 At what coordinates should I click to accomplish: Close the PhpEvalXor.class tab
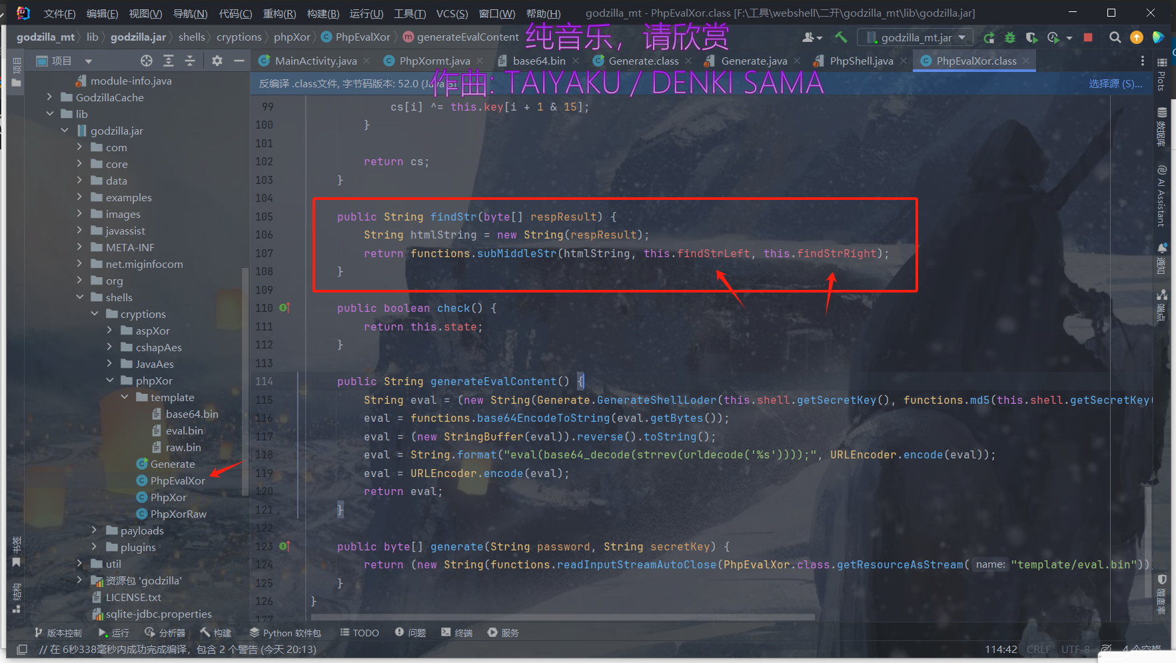click(x=1026, y=61)
